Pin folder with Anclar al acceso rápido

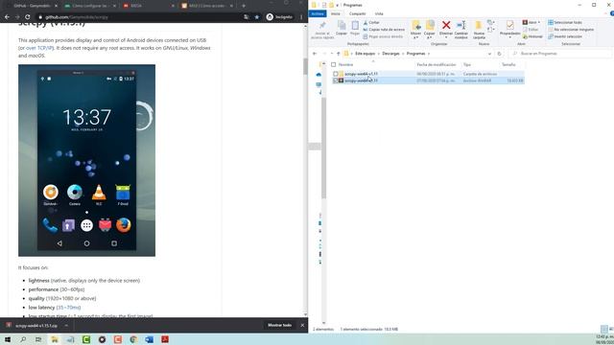pos(322,30)
